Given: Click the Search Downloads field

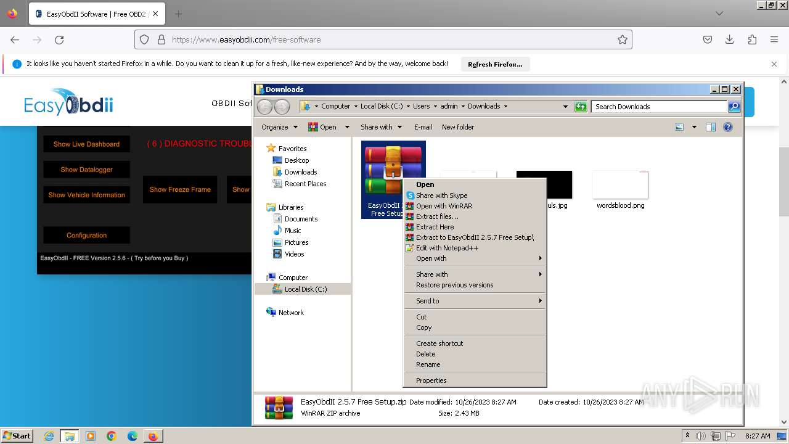Looking at the screenshot, I should [x=659, y=107].
